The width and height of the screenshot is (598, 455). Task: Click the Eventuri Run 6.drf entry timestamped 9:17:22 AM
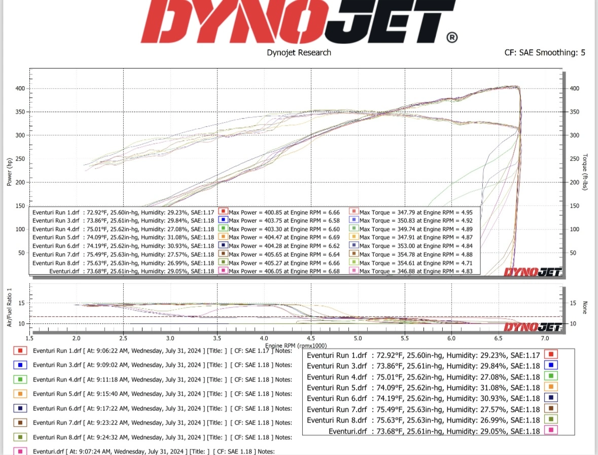[x=162, y=408]
